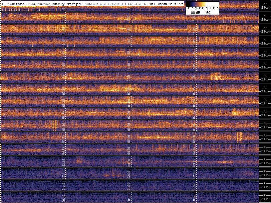Click the 13:15 time marker

64,43
